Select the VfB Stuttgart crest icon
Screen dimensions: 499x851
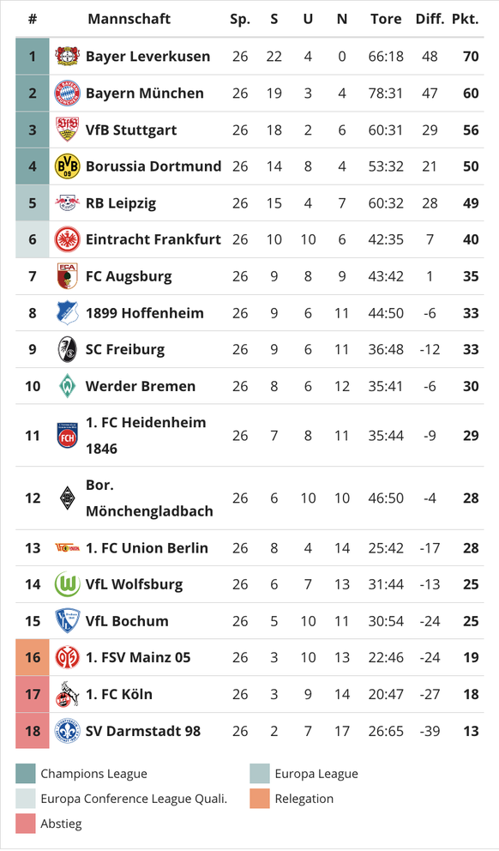tap(67, 130)
